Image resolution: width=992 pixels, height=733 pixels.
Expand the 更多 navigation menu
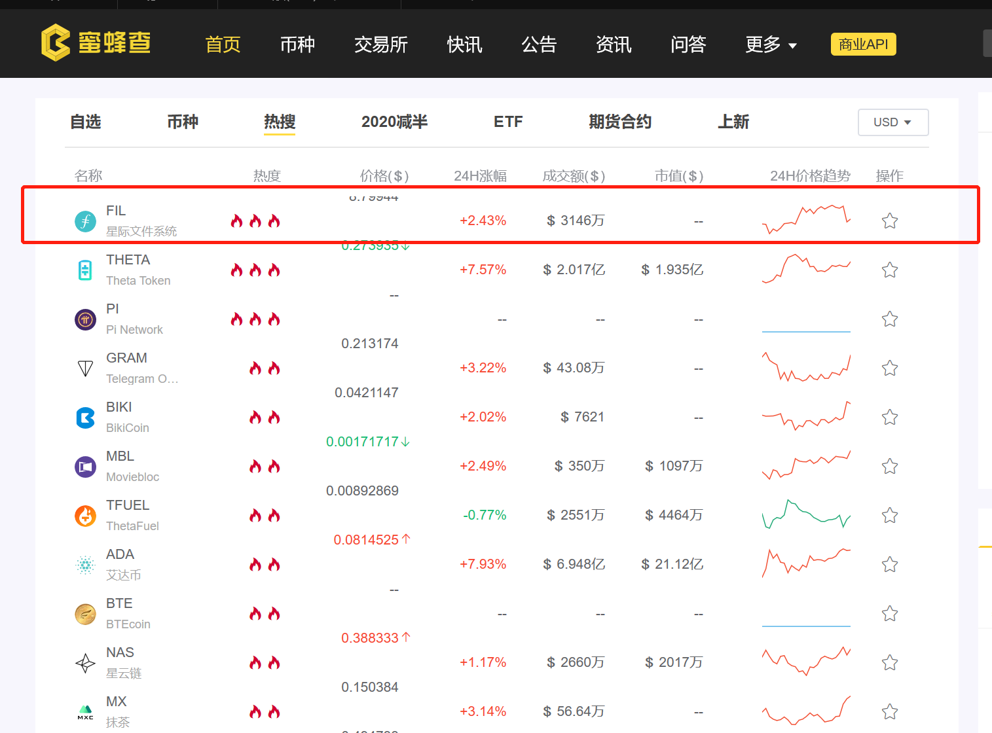tap(771, 45)
